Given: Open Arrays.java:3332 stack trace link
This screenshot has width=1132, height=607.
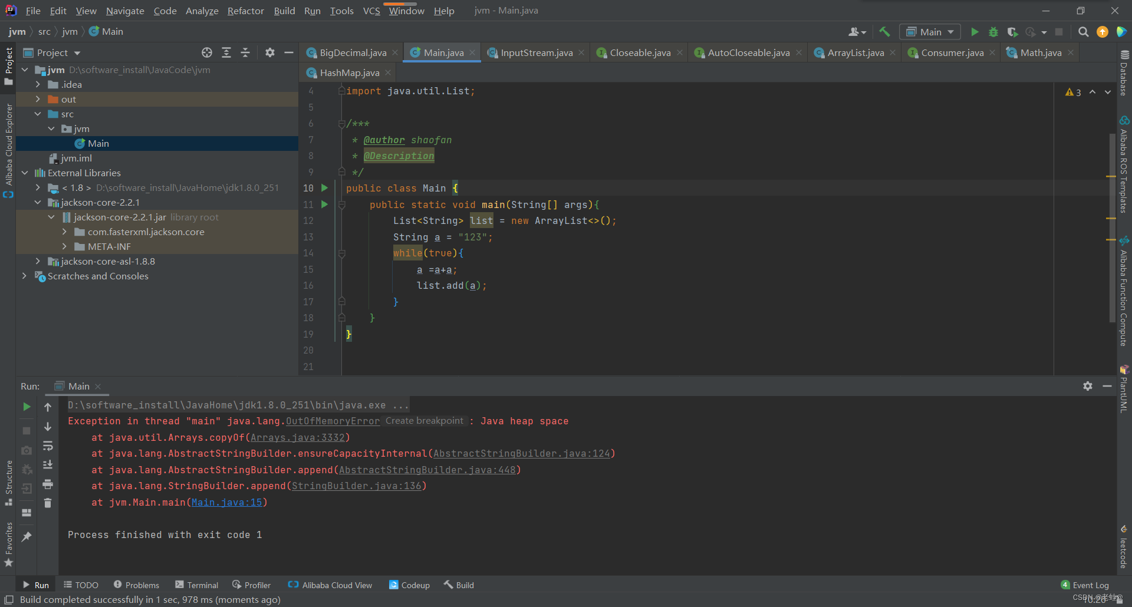Looking at the screenshot, I should (298, 437).
